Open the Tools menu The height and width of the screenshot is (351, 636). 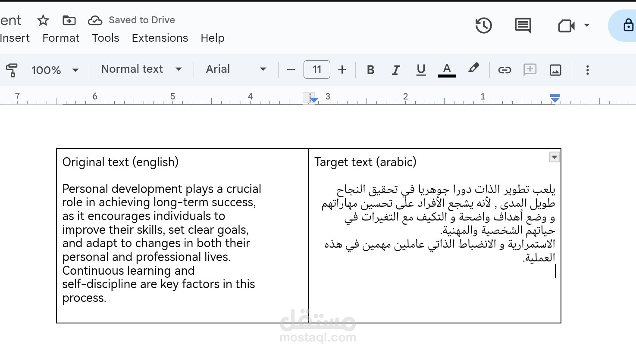click(x=106, y=38)
